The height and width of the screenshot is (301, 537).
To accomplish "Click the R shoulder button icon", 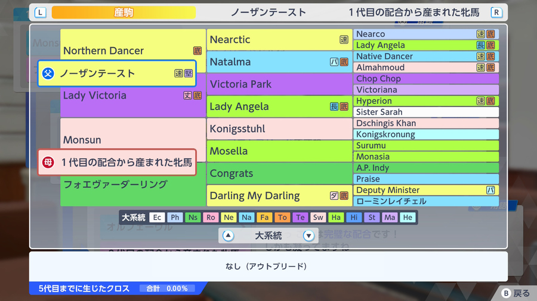I will point(496,12).
